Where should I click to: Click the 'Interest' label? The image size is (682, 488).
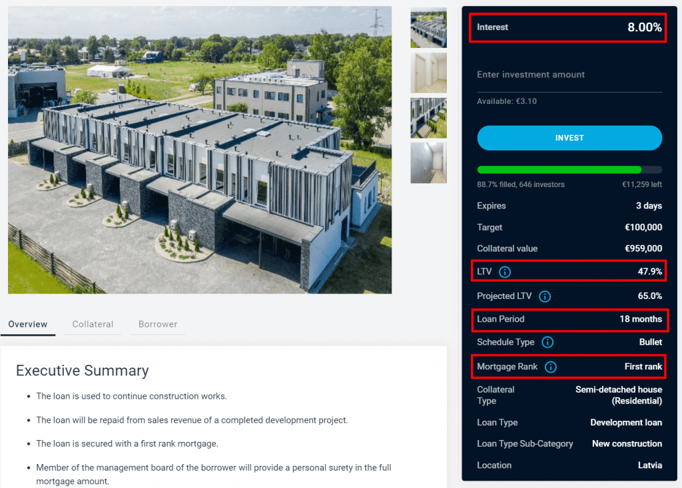tap(492, 27)
